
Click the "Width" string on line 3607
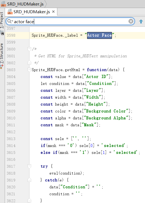pyautogui.click(x=92, y=97)
